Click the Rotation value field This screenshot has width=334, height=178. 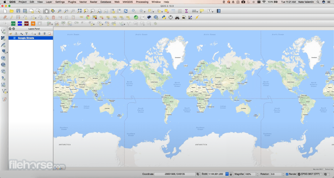coord(276,174)
